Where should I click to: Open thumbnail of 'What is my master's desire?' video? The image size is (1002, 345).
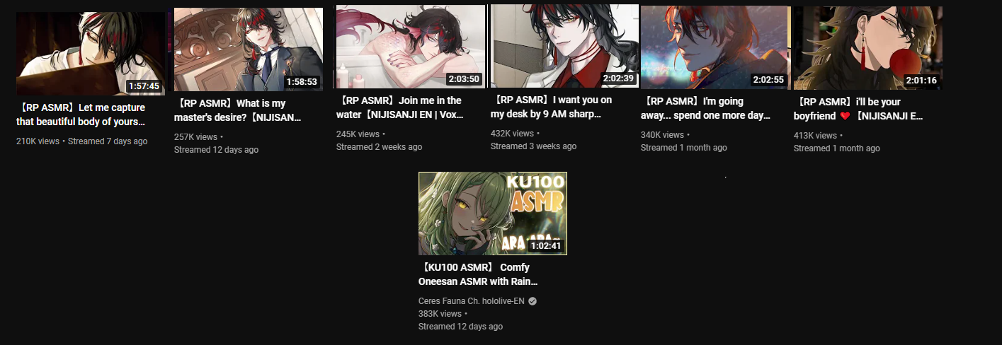pyautogui.click(x=249, y=49)
